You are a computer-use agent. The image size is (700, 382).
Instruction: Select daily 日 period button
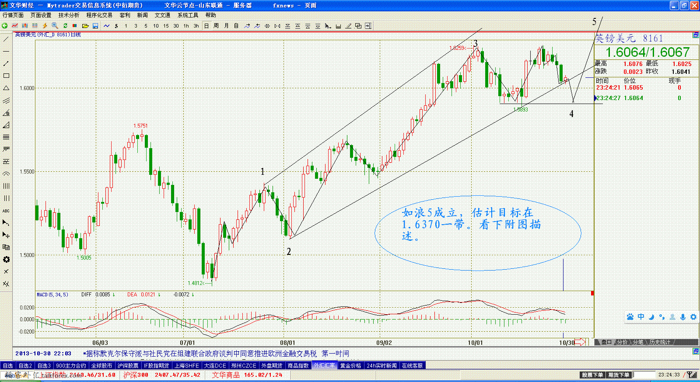206,26
